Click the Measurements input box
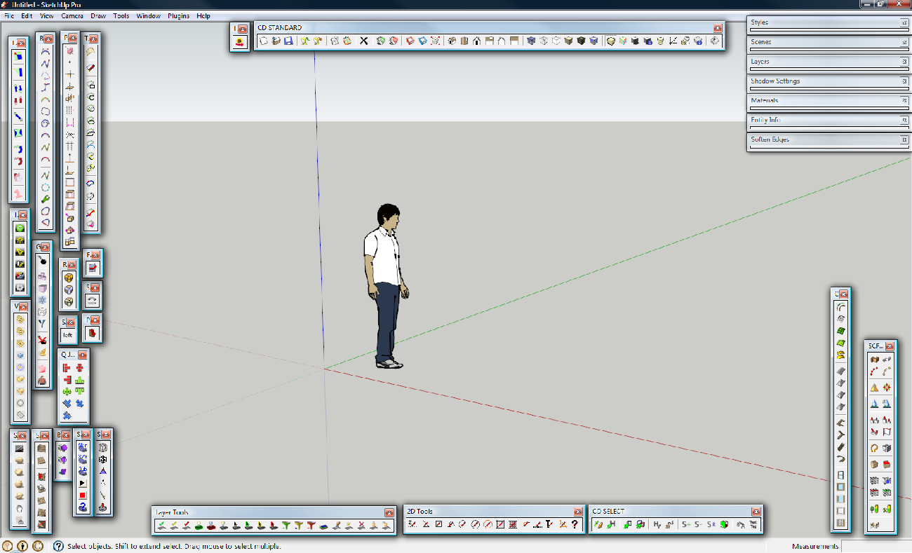This screenshot has height=553, width=912. tap(876, 547)
